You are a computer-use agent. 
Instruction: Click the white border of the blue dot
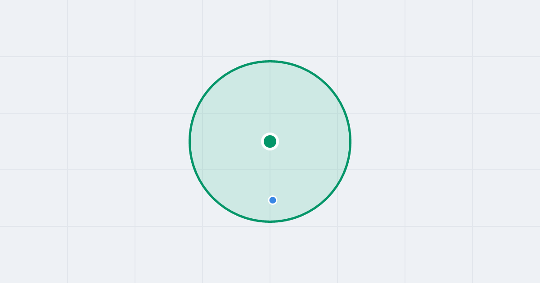(273, 196)
